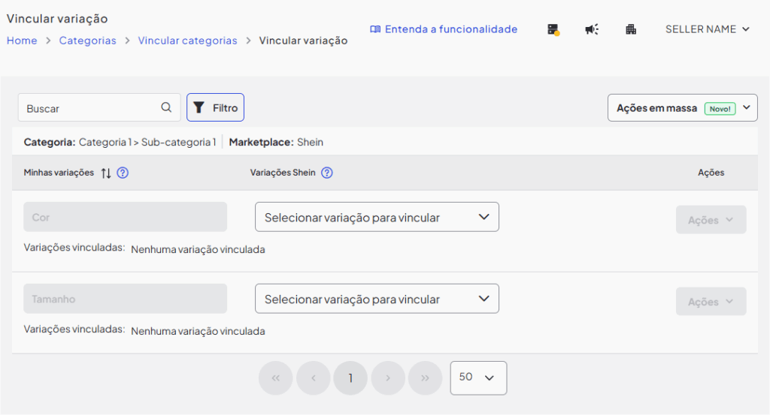Open the Filtro filter button
The width and height of the screenshot is (770, 415).
click(215, 107)
